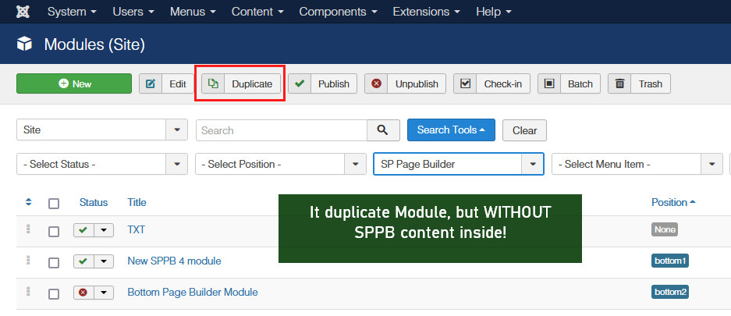Tick the checkbox for TXT module

[54, 231]
